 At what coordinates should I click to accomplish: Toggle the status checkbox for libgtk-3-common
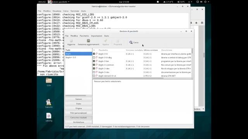click(94, 65)
